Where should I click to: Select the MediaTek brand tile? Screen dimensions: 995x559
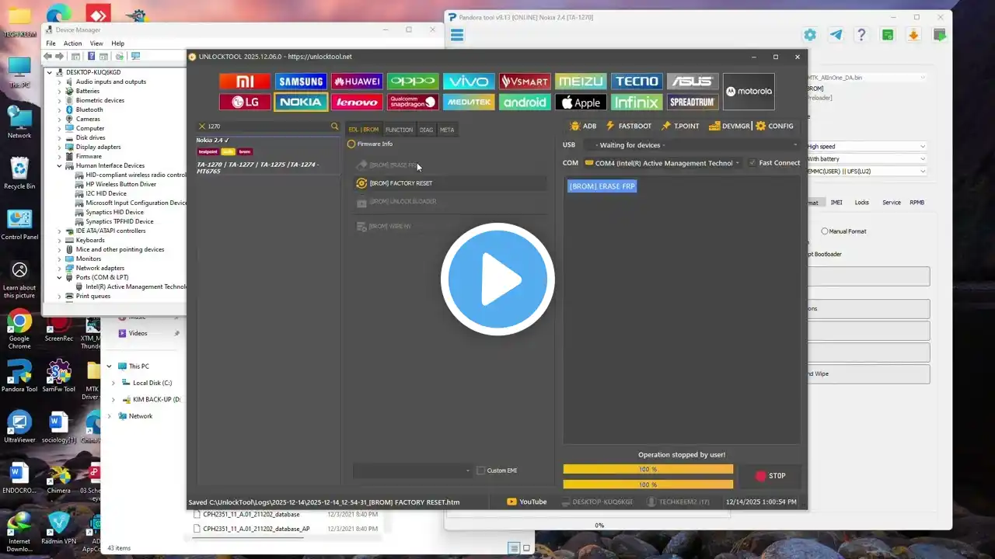[469, 102]
